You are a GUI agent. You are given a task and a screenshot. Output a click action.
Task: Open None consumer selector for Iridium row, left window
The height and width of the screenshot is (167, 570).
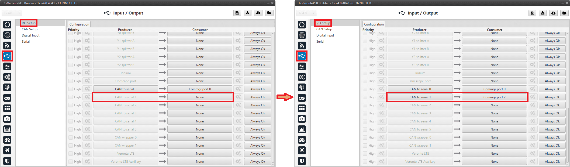(x=200, y=73)
